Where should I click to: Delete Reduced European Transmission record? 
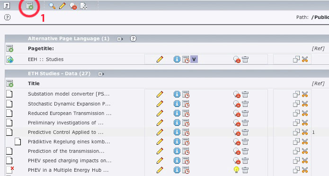pos(245,114)
